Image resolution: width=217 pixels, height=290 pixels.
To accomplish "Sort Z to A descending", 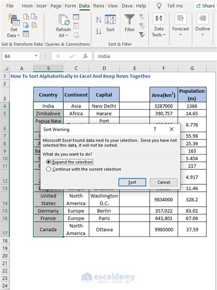I will coord(99,32).
